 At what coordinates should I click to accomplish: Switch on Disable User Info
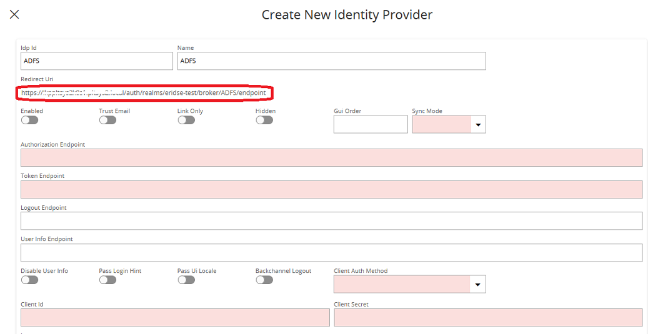click(29, 280)
